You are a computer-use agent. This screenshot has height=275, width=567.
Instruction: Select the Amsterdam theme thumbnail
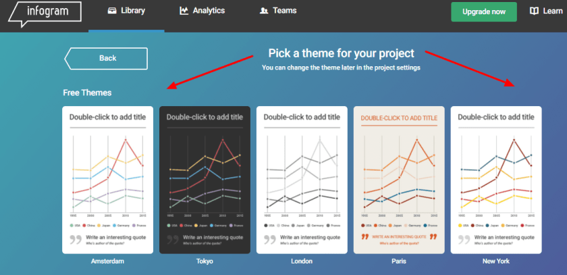pyautogui.click(x=107, y=179)
